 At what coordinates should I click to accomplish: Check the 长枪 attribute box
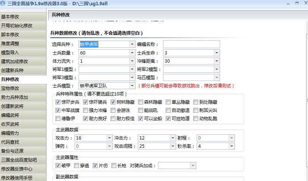(114, 165)
